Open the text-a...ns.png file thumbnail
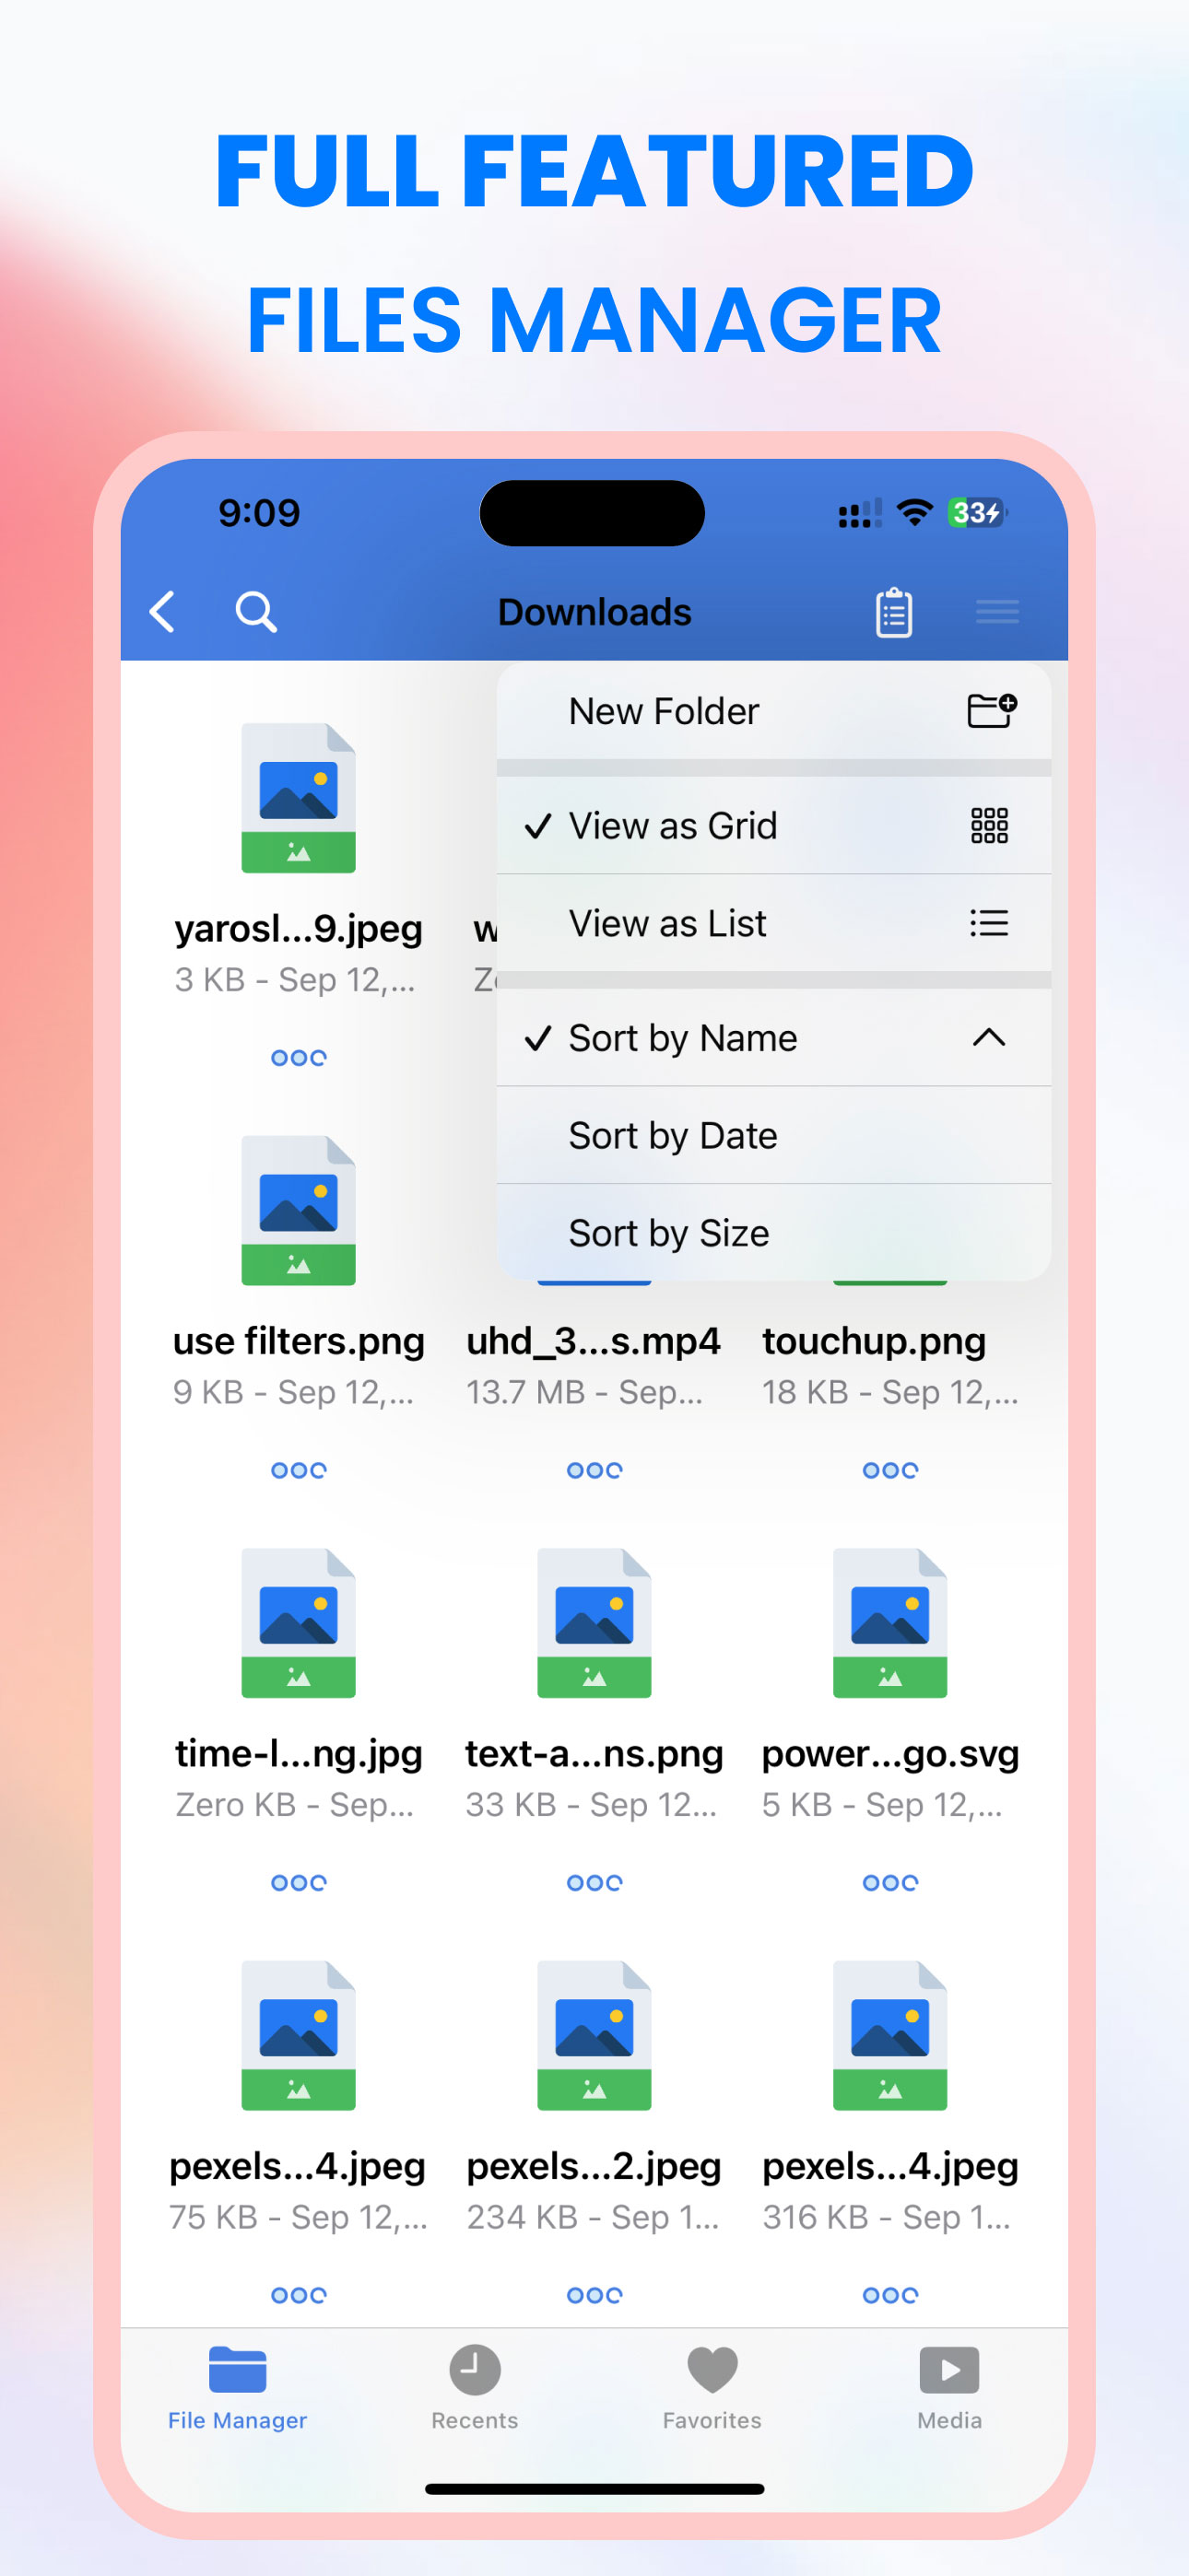Viewport: 1189px width, 2576px height. tap(594, 1622)
